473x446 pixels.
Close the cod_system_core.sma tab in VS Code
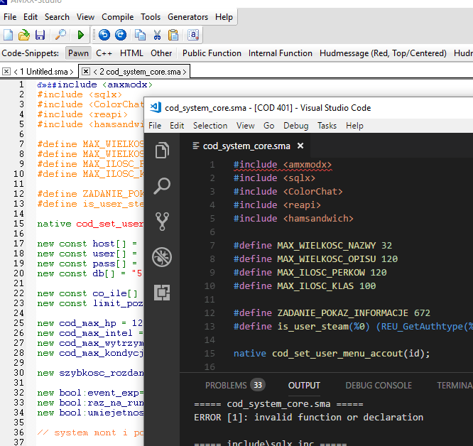click(300, 146)
